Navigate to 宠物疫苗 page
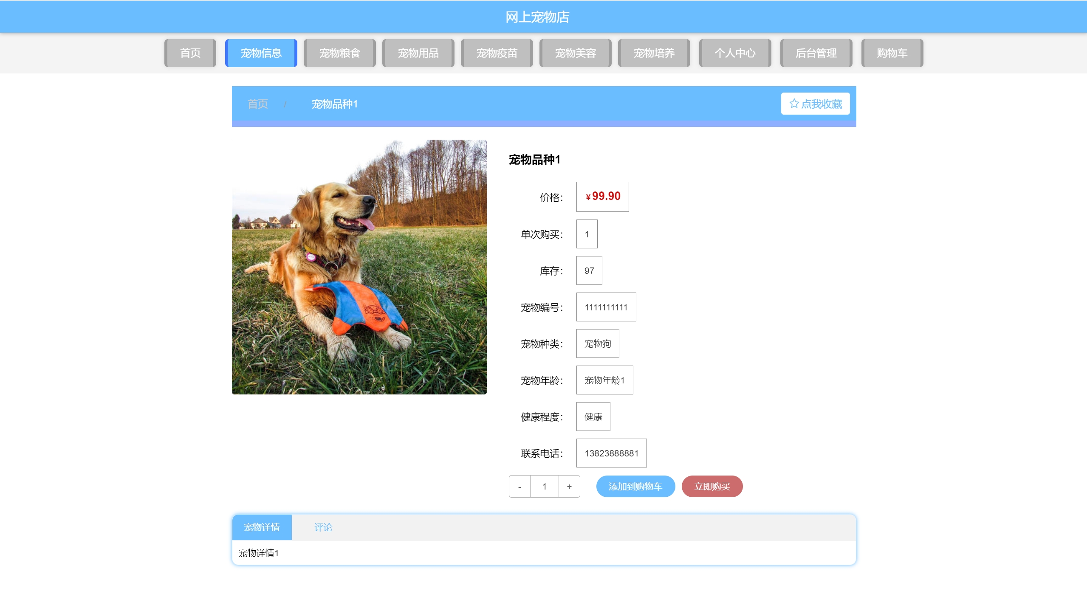Image resolution: width=1087 pixels, height=594 pixels. pos(497,53)
